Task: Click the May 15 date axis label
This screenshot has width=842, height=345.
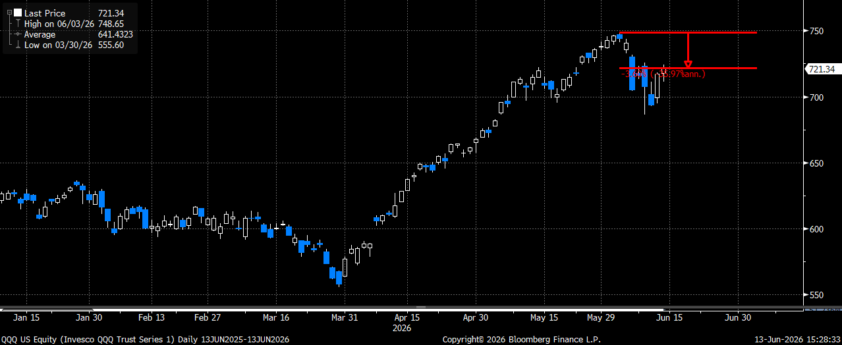Action: tap(544, 317)
